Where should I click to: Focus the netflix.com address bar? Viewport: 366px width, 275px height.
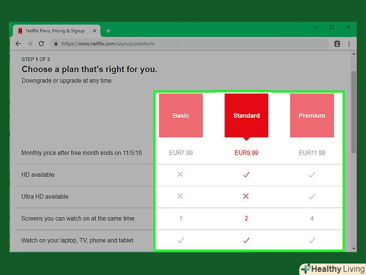pos(189,44)
